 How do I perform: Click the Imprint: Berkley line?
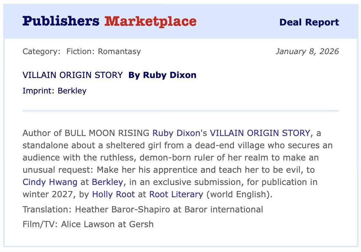(54, 91)
